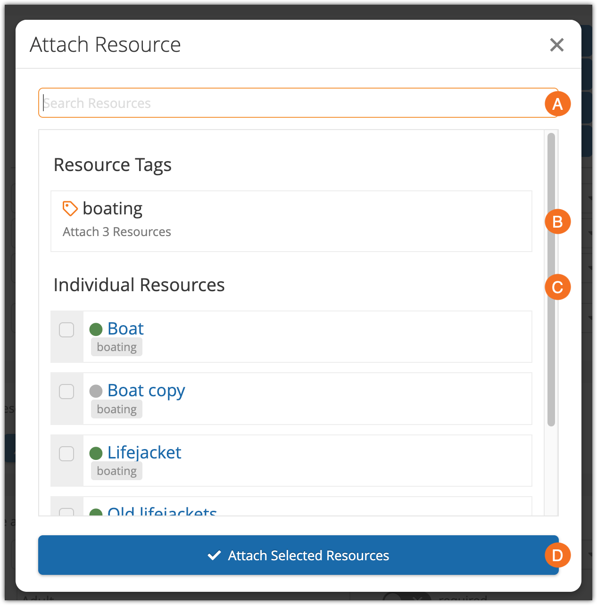Check the partially visible Old lifejackets checkbox
This screenshot has width=597, height=605.
pos(66,512)
